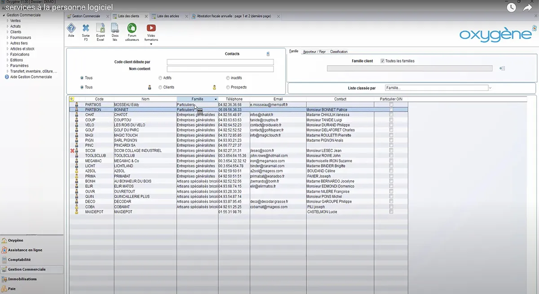The image size is (539, 294).
Task: Switch to the Liste des articles tab
Action: [168, 16]
